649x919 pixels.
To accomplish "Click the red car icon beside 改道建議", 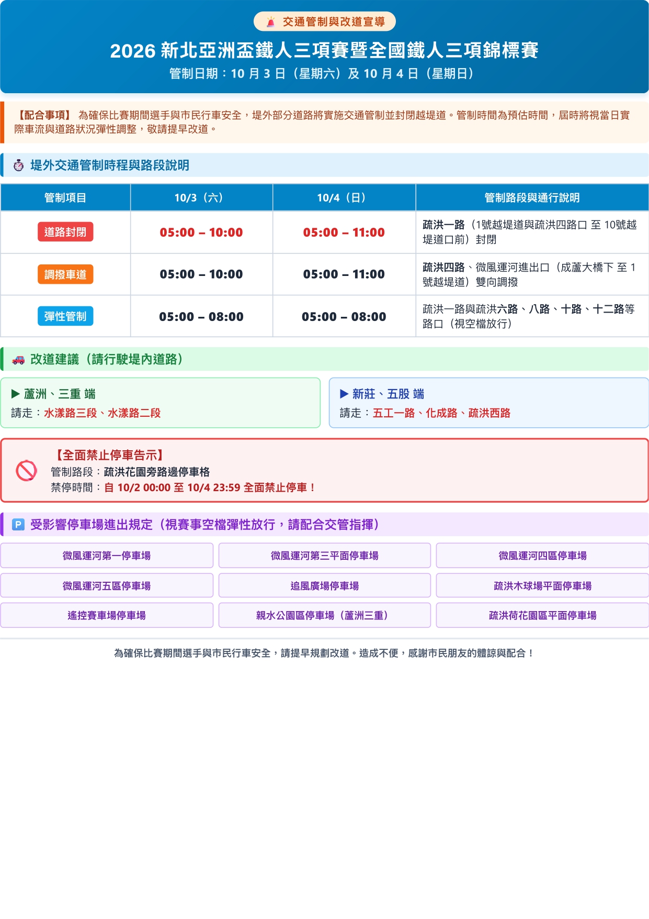I will pyautogui.click(x=18, y=359).
